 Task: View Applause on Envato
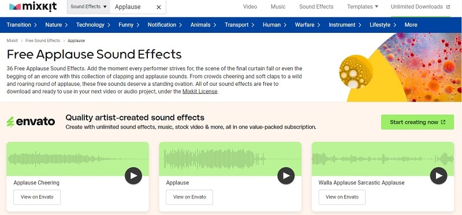tap(189, 197)
